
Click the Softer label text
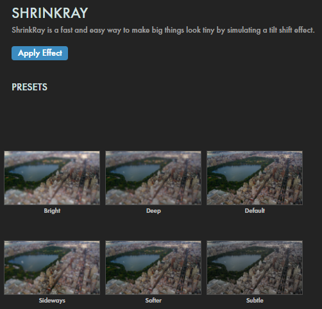click(153, 301)
